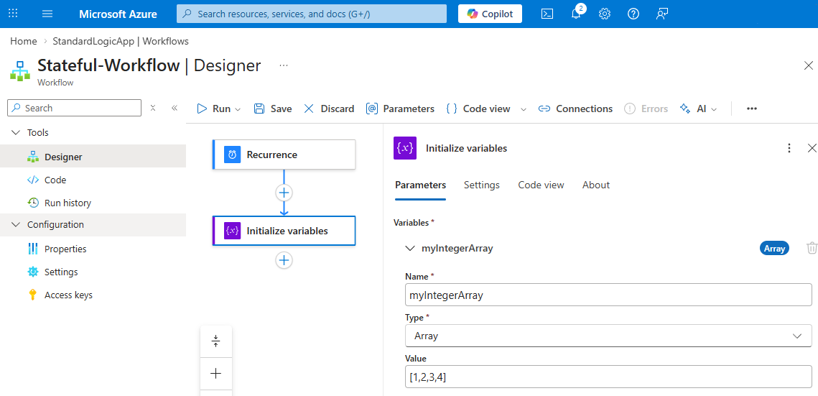Collapse the Configuration section
This screenshot has width=818, height=396.
pyautogui.click(x=15, y=225)
